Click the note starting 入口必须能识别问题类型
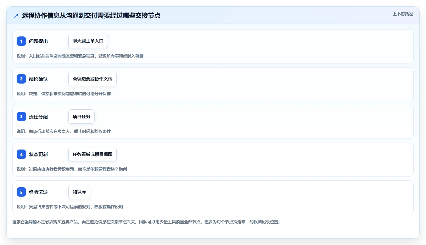426x245 pixels. pos(80,56)
